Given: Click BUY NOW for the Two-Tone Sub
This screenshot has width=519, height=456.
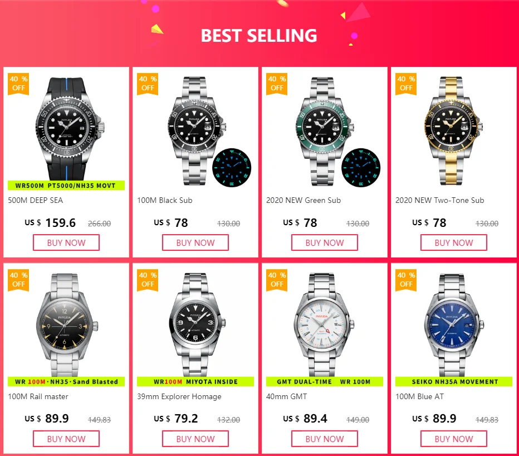Looking at the screenshot, I should coord(454,242).
